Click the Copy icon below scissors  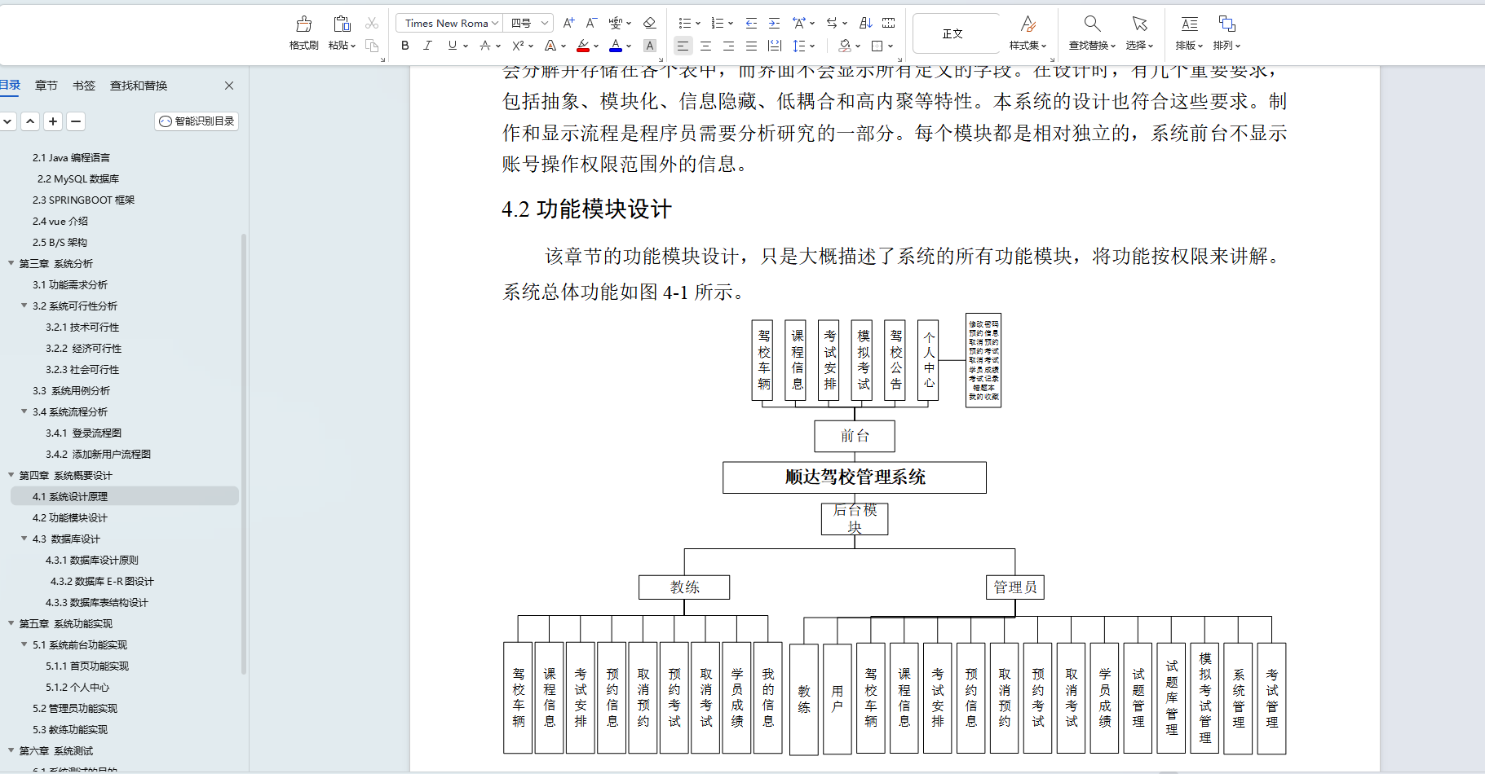pyautogui.click(x=372, y=46)
